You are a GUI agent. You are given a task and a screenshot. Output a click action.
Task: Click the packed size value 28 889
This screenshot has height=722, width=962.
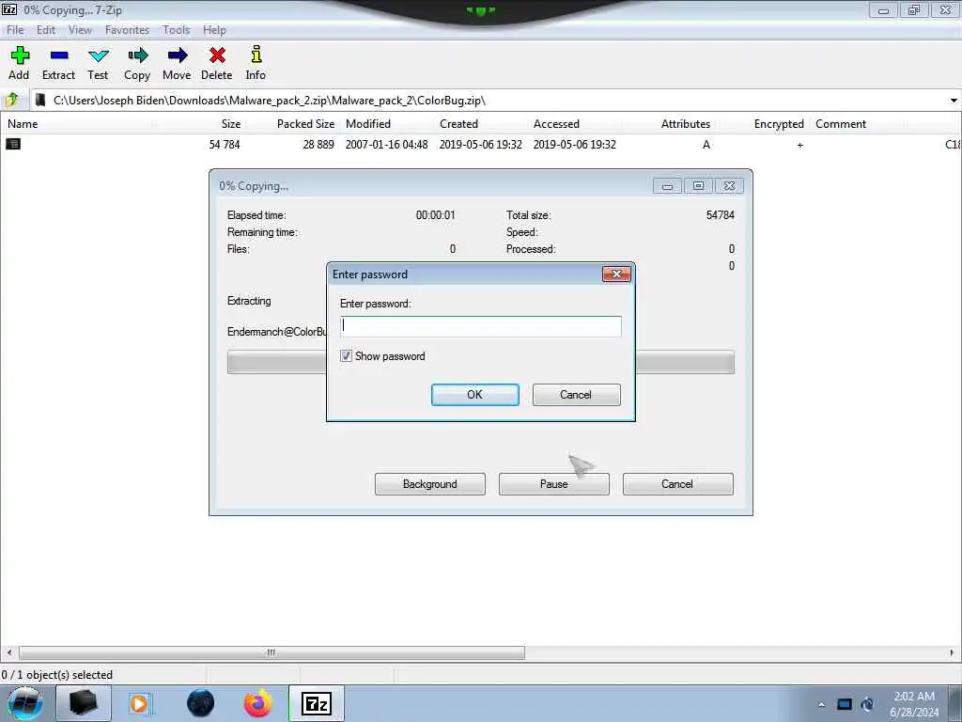318,145
